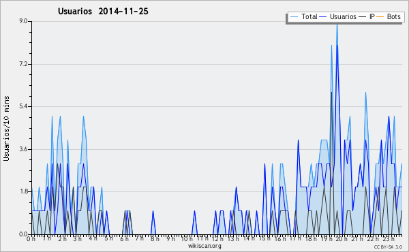Image resolution: width=409 pixels, height=252 pixels.
Task: Click the x-axis label '7 h'
Action: 139,238
